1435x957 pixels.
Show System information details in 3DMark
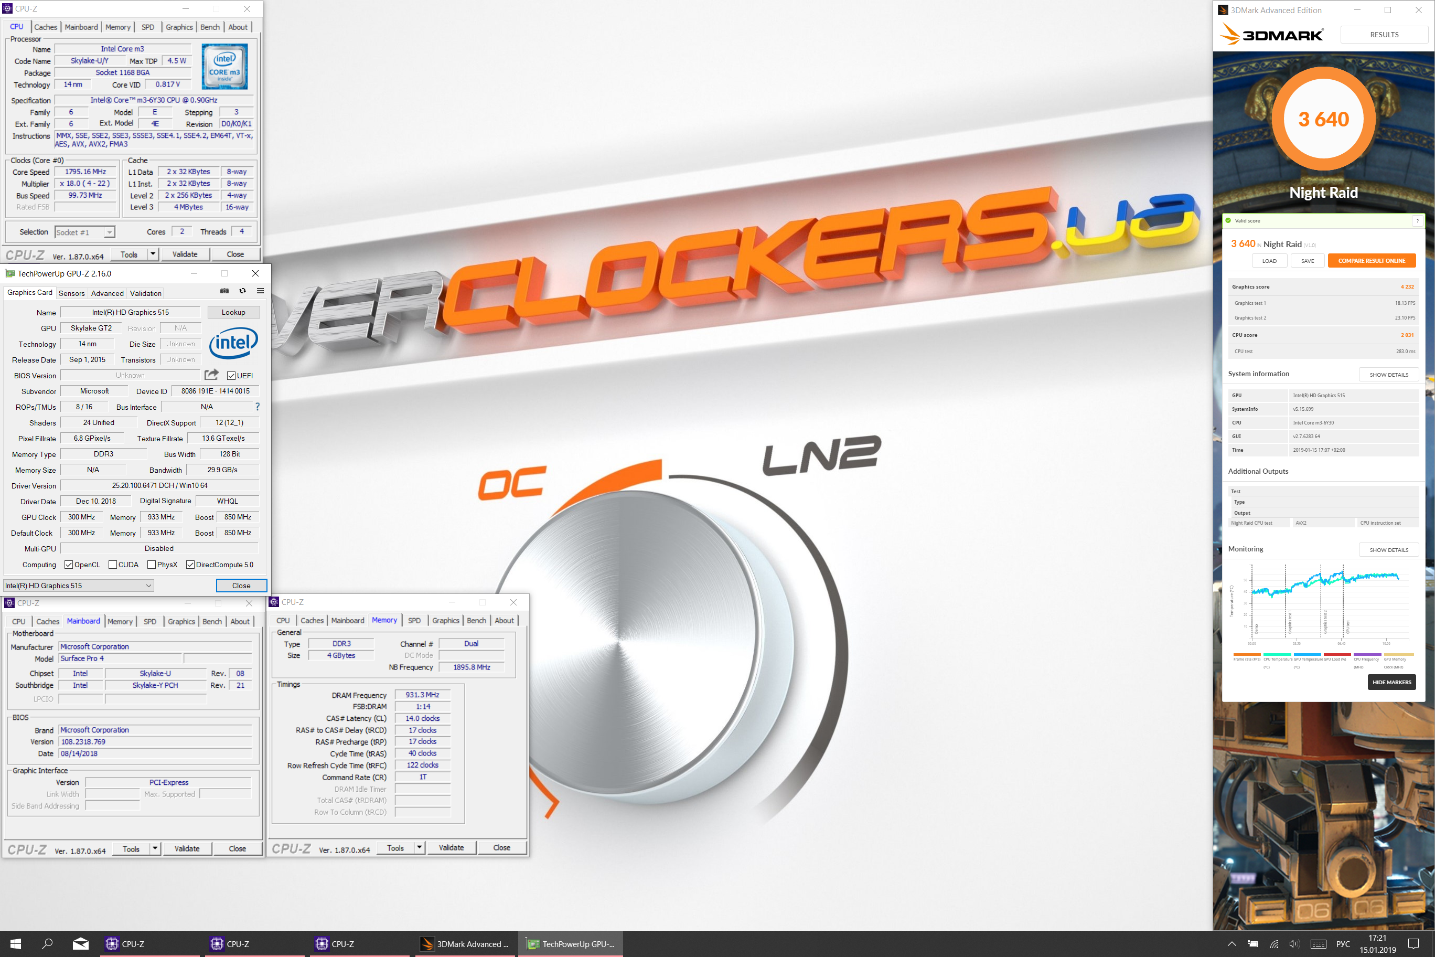pos(1389,375)
